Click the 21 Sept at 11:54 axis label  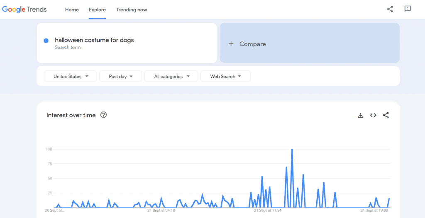pyautogui.click(x=267, y=211)
